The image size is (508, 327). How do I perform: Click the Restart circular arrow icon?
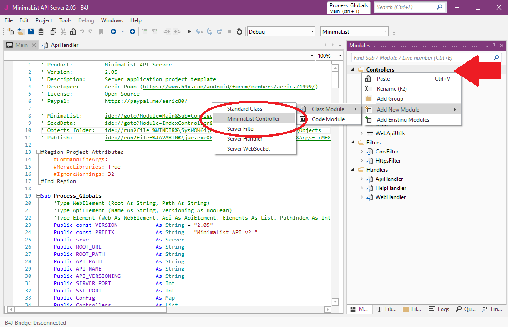click(x=239, y=31)
